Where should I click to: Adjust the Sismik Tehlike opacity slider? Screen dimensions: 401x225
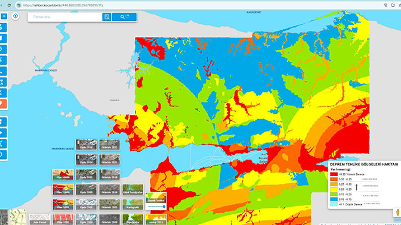click(156, 207)
